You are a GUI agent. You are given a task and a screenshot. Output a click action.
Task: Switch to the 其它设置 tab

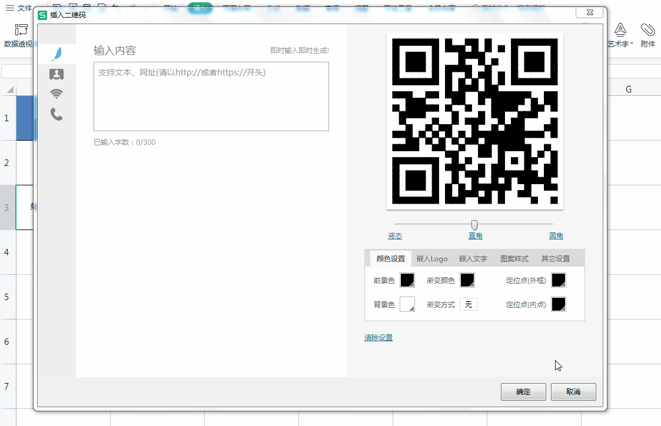coord(556,258)
